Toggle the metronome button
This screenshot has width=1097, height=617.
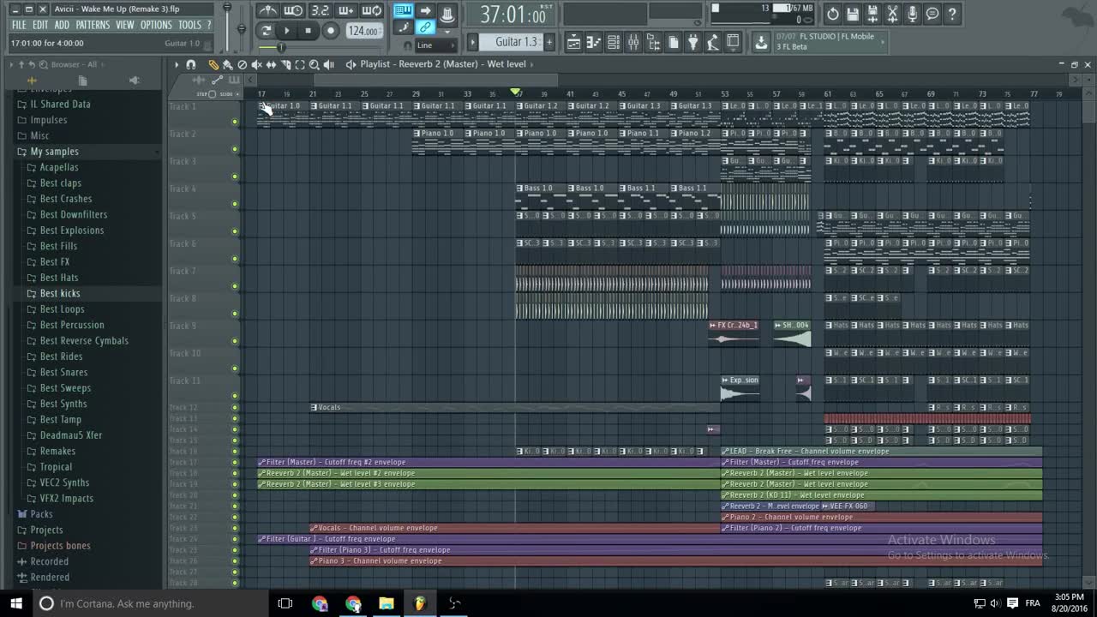pyautogui.click(x=268, y=11)
